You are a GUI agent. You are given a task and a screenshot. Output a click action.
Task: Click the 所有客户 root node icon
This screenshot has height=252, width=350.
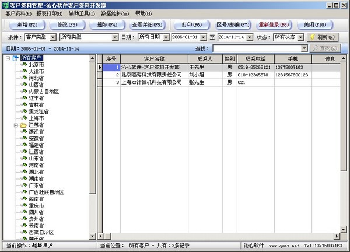point(16,58)
